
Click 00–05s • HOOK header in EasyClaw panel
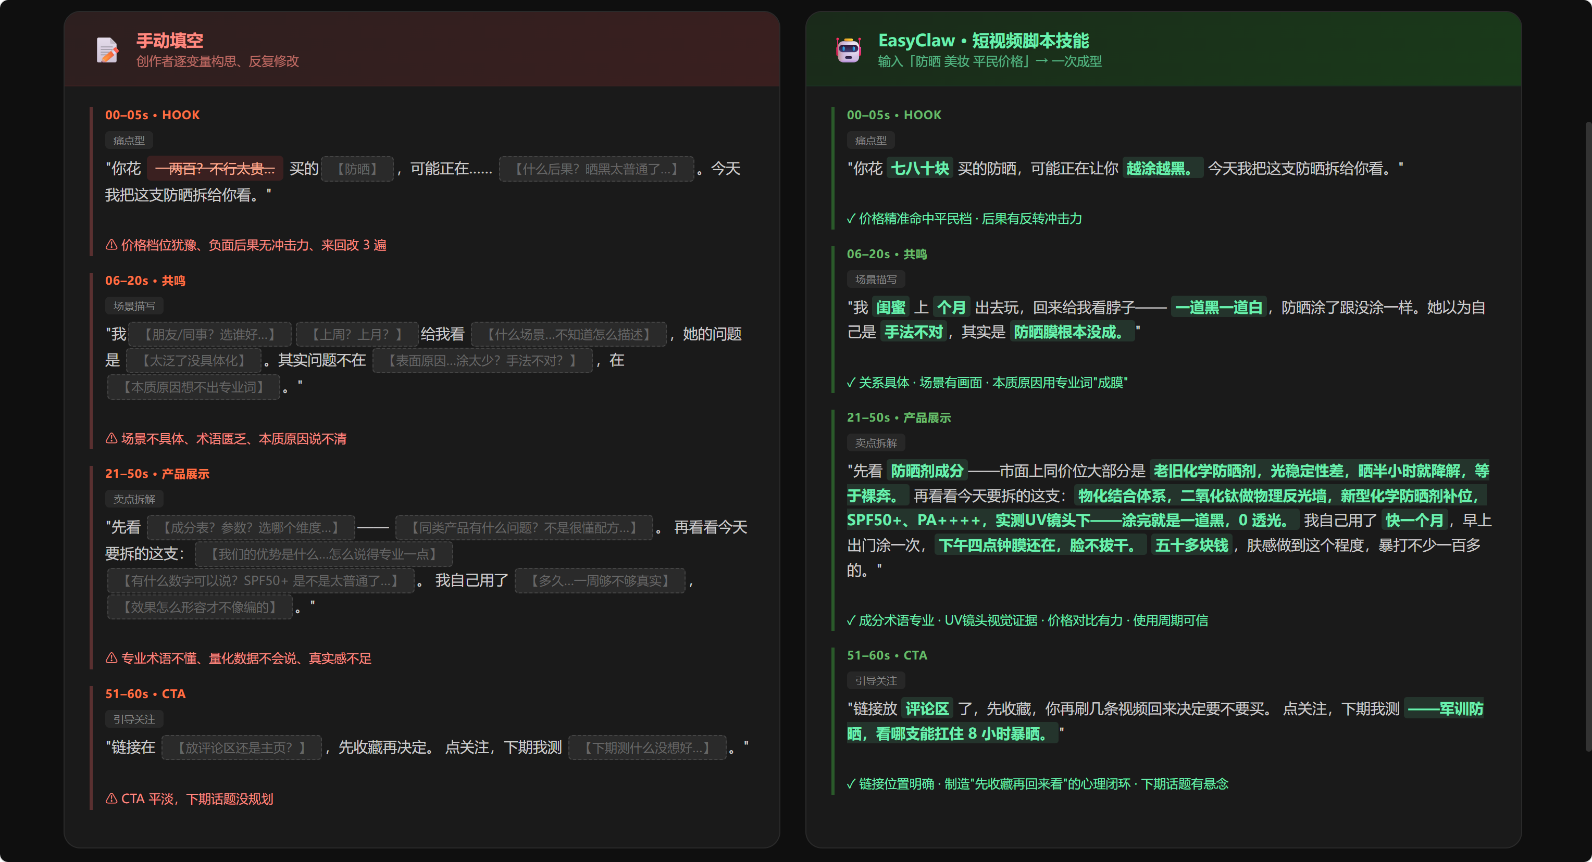point(893,115)
